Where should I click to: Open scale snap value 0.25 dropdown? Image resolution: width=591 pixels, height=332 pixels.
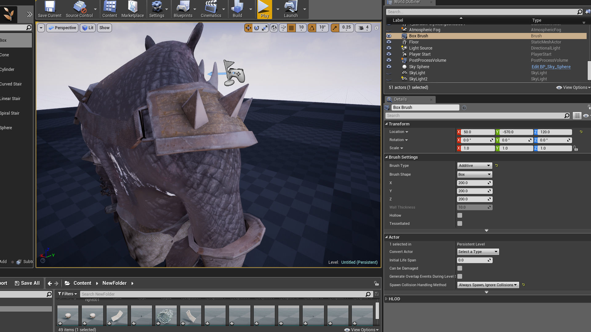[x=346, y=28]
